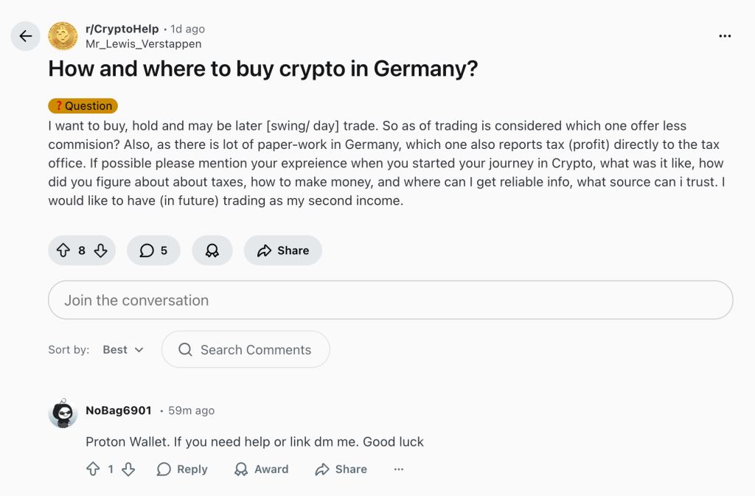Share the post

(282, 250)
